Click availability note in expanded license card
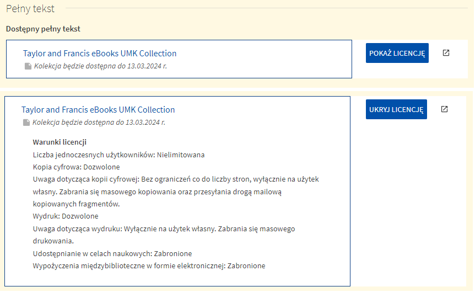Screen dimensions: 475x292 (99, 123)
